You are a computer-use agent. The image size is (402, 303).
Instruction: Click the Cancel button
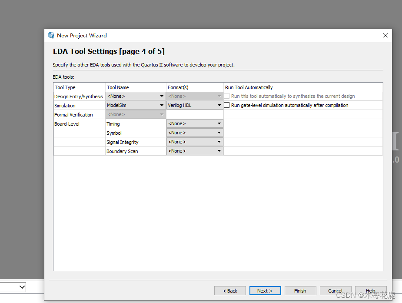point(336,291)
